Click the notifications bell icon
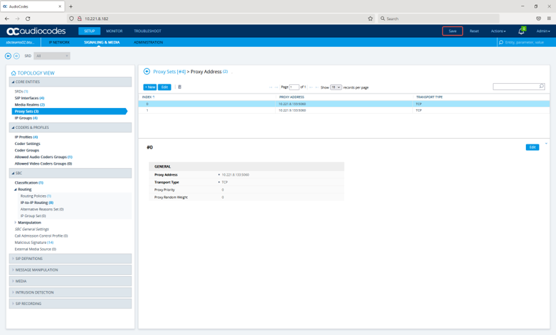 pos(521,31)
